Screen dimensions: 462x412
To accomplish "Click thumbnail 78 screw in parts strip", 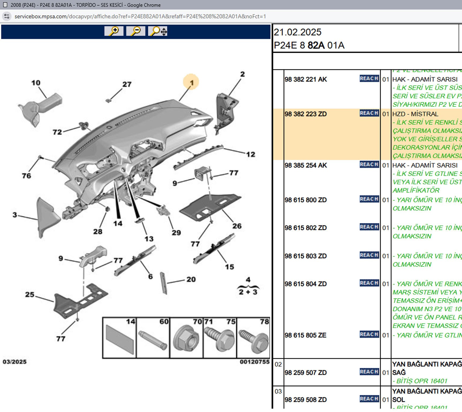I will (253, 339).
